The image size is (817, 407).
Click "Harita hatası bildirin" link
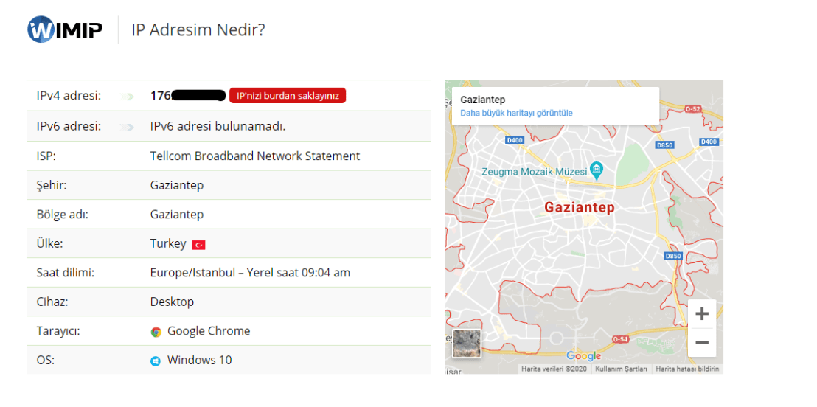click(x=687, y=369)
